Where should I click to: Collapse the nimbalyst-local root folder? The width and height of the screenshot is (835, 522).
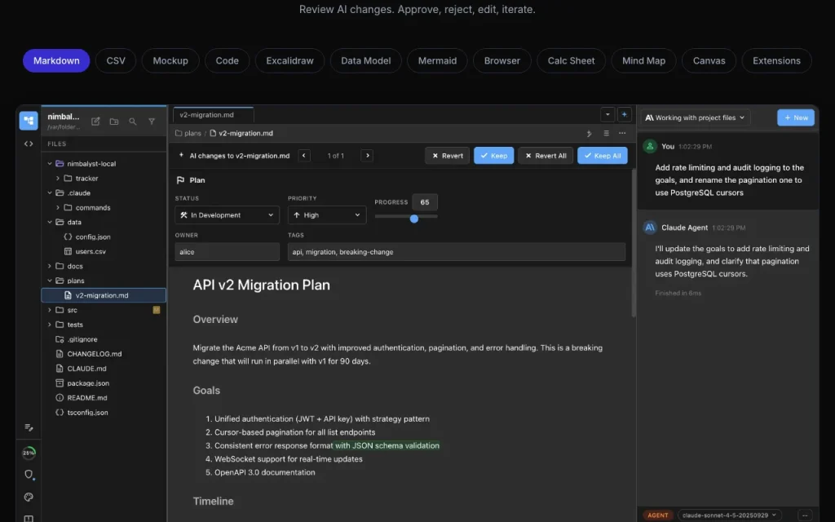point(50,163)
